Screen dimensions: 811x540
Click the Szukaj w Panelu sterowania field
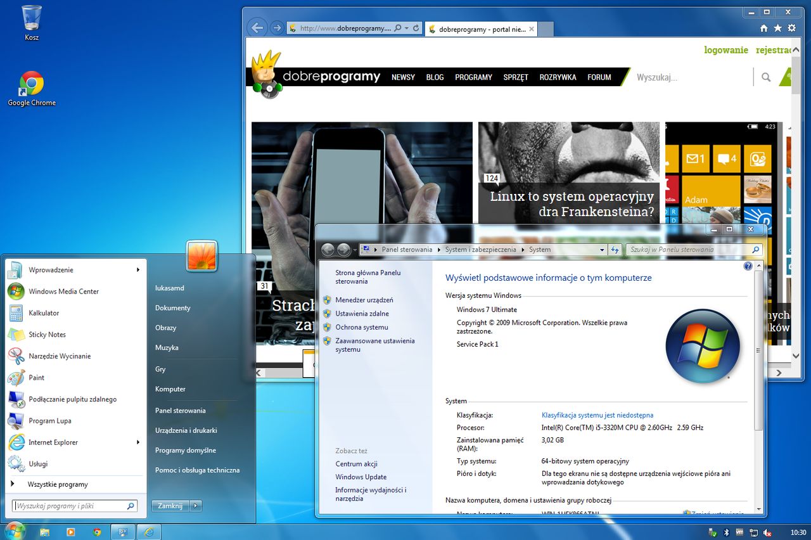coord(694,250)
